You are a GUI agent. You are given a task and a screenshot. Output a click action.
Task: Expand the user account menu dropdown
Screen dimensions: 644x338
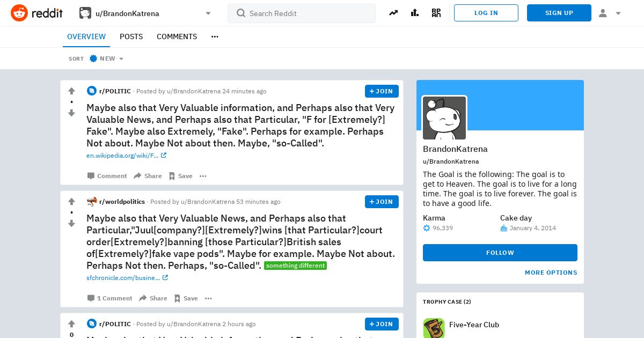[618, 13]
